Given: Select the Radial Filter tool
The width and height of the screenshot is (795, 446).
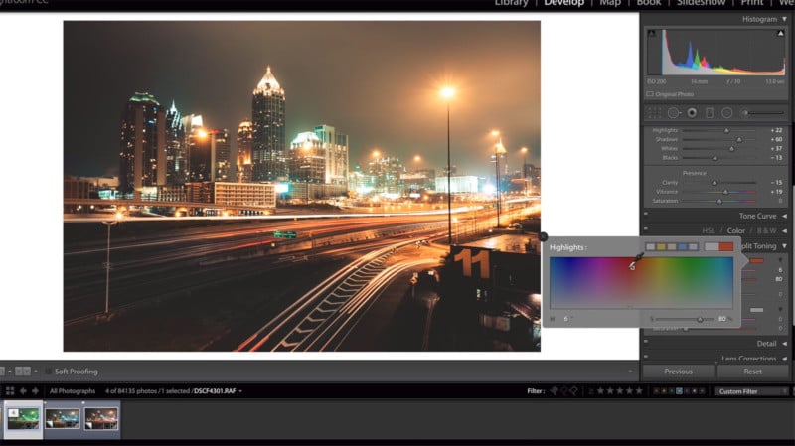Looking at the screenshot, I should coord(727,113).
